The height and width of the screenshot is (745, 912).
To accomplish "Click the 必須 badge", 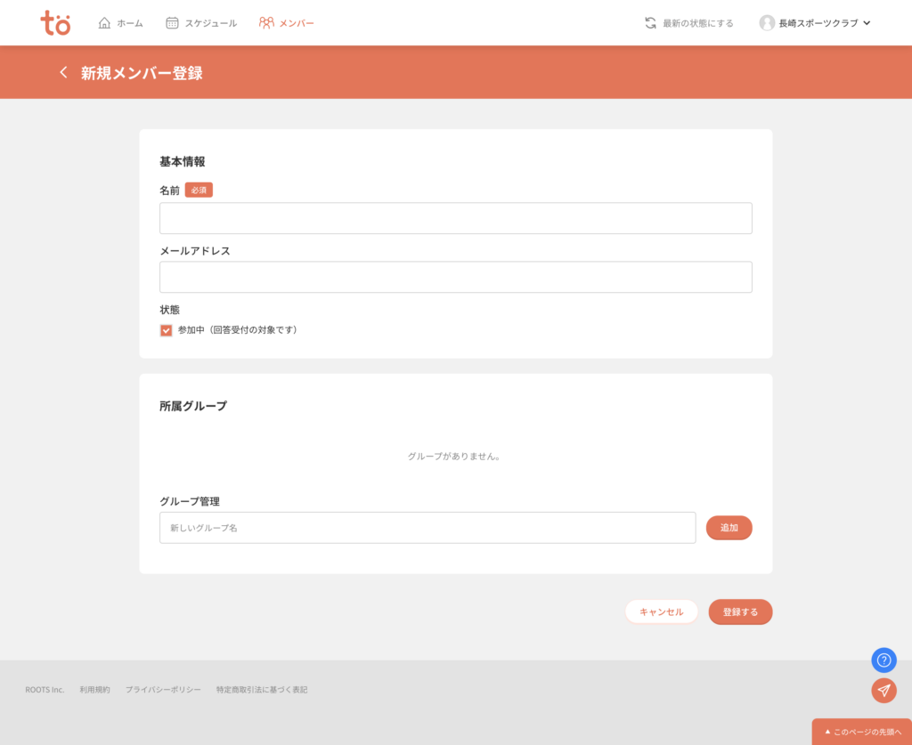I will tap(199, 190).
